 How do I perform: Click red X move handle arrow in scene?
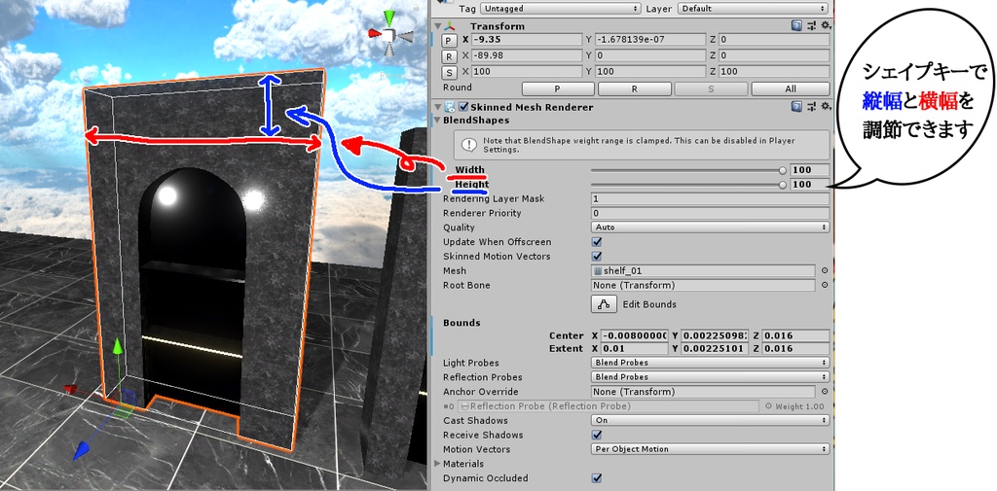70,389
